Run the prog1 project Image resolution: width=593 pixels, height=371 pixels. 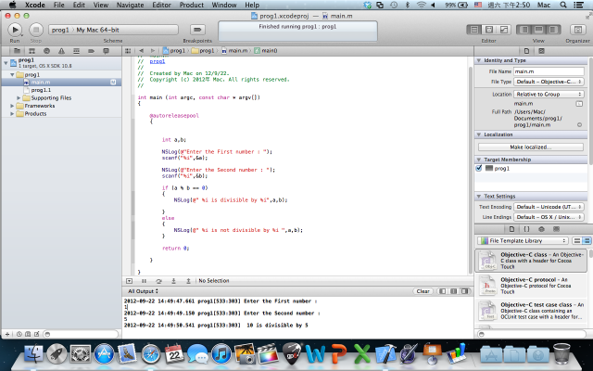(x=15, y=30)
